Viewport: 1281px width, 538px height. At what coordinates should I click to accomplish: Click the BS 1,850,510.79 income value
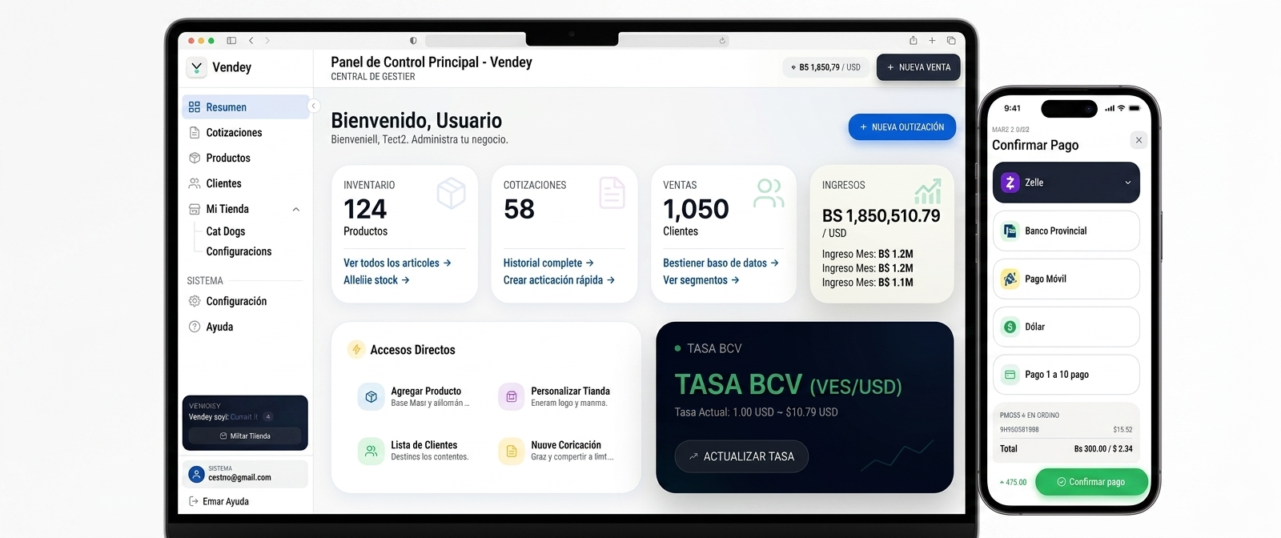click(x=881, y=216)
